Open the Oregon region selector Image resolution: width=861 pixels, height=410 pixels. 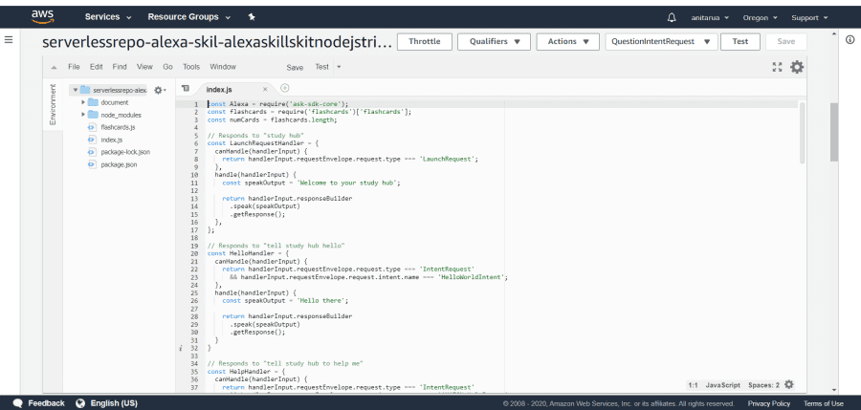tap(760, 17)
